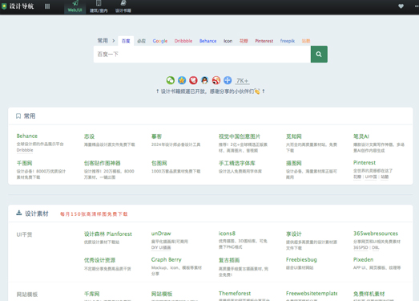The width and height of the screenshot is (419, 301).
Task: Open the icons8 link
Action: click(x=227, y=234)
